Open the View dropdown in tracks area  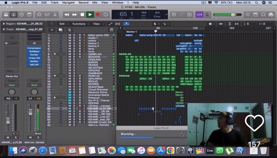98,24
